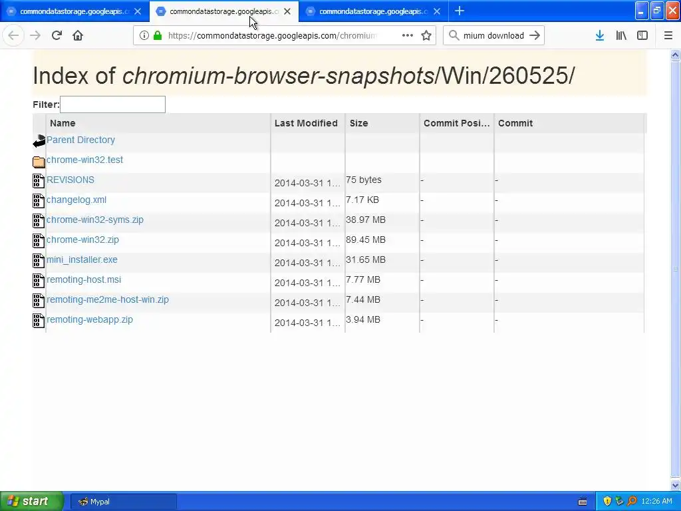This screenshot has width=681, height=511.
Task: Click the page scrollbar up arrow
Action: point(676,55)
